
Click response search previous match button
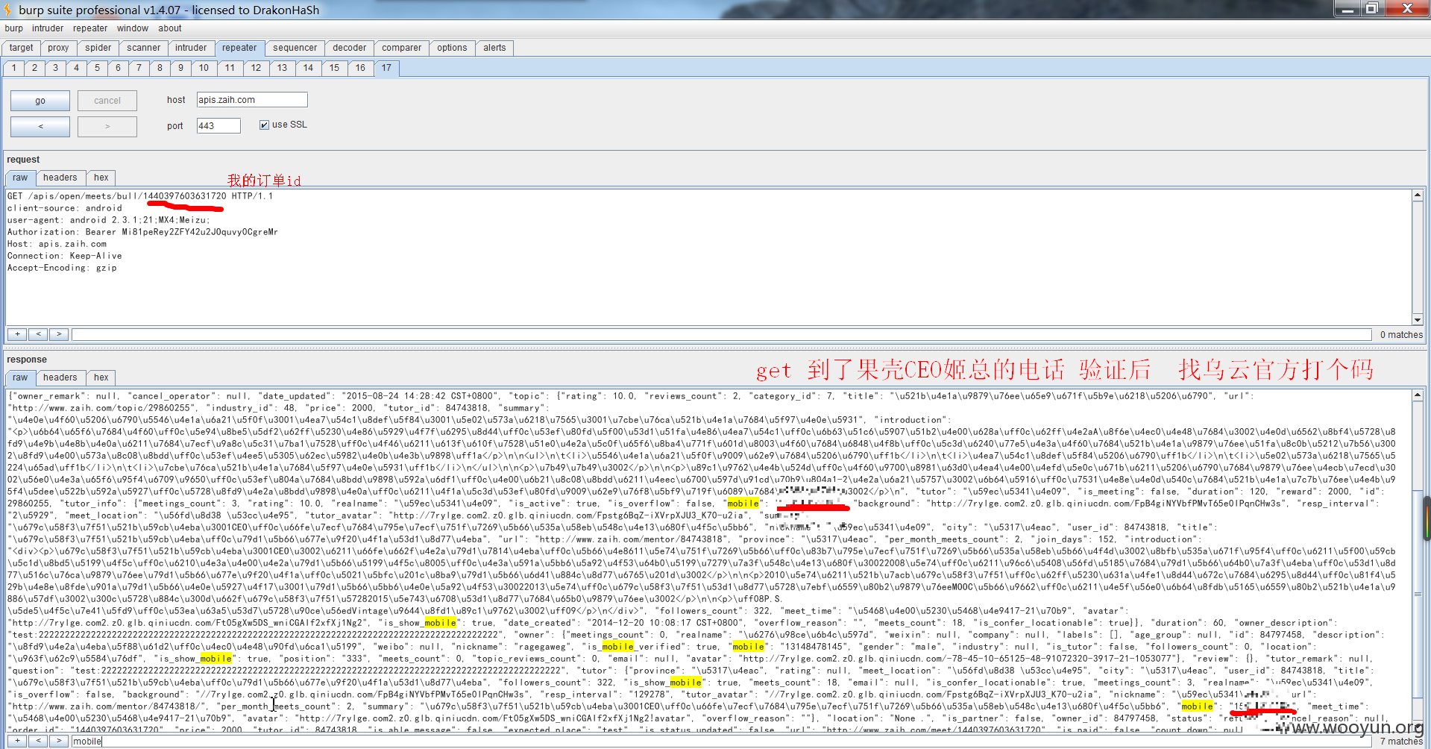coord(38,741)
